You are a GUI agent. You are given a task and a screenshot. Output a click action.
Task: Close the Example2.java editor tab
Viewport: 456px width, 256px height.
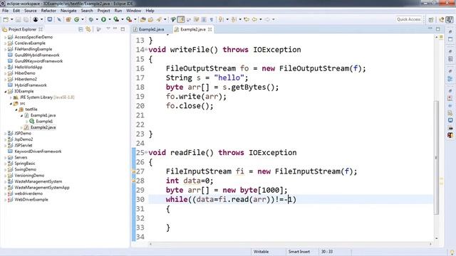(209, 29)
